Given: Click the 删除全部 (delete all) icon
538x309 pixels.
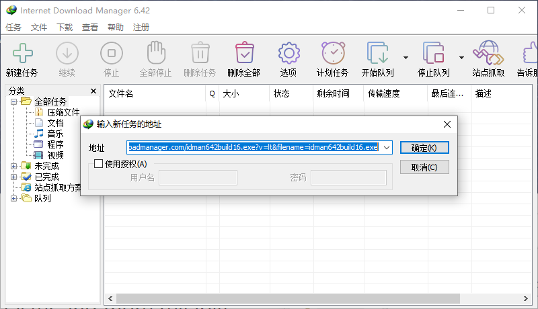Looking at the screenshot, I should 245,53.
